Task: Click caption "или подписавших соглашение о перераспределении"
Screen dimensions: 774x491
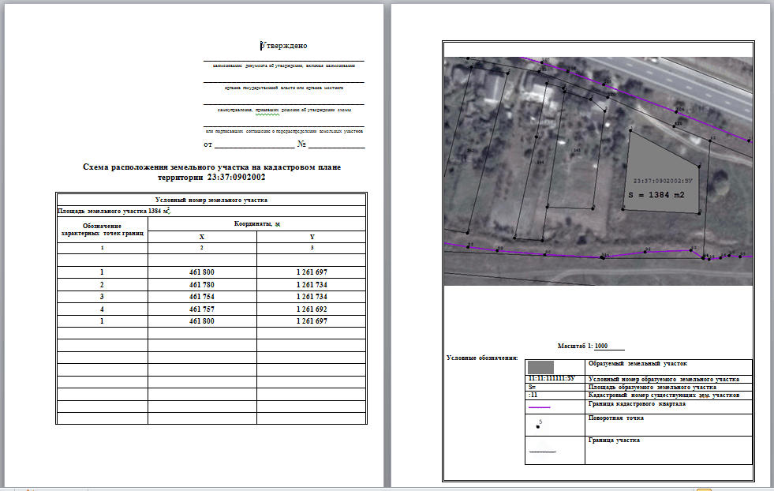Action: point(284,131)
